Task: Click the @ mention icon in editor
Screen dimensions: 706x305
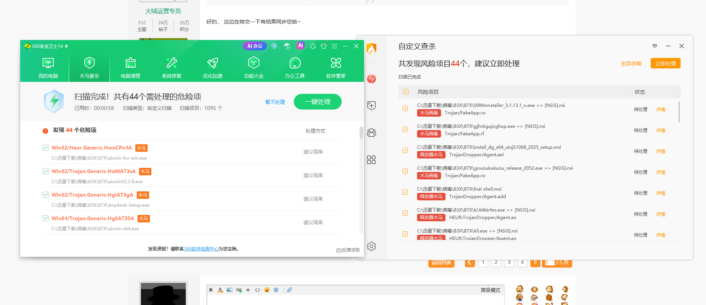Action: 276,290
